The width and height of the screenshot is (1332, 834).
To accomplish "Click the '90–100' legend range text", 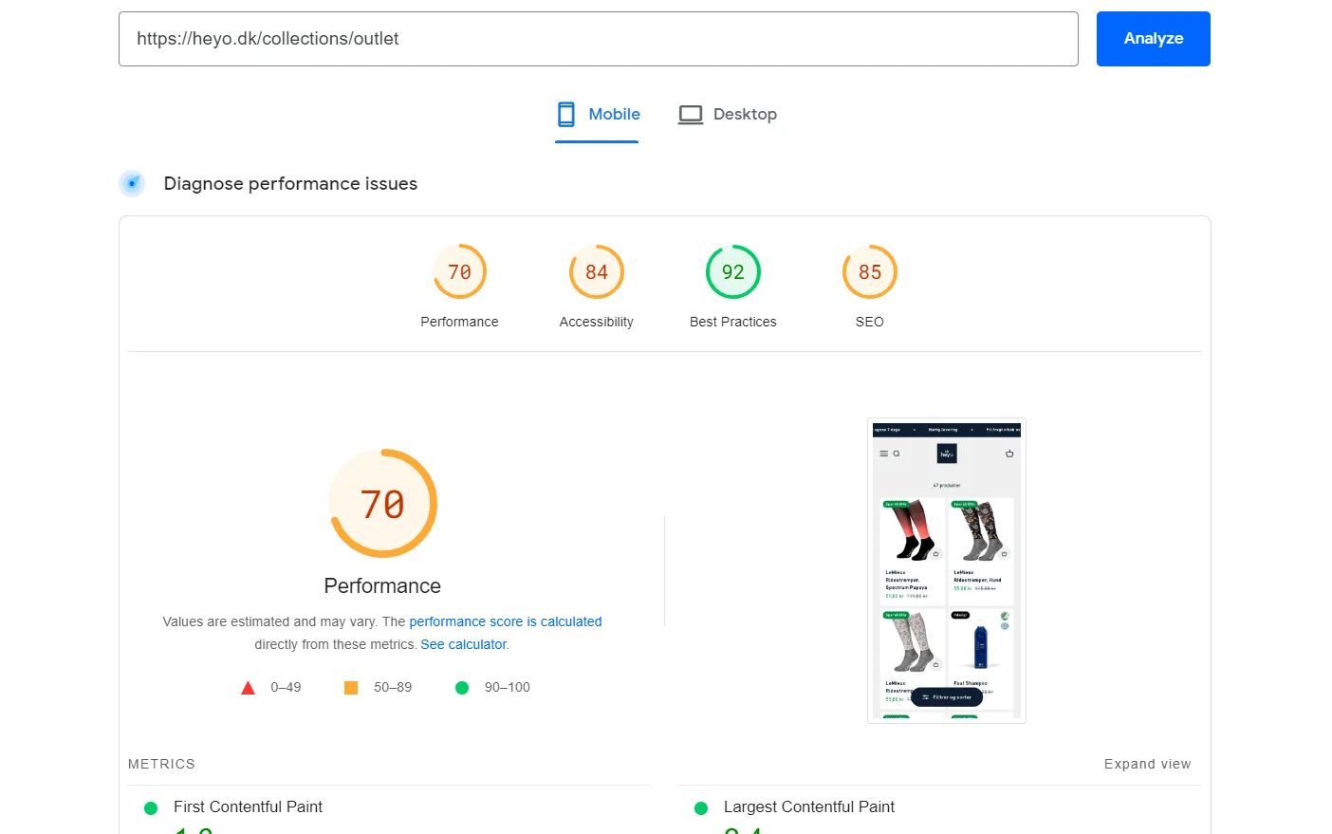I will point(508,687).
